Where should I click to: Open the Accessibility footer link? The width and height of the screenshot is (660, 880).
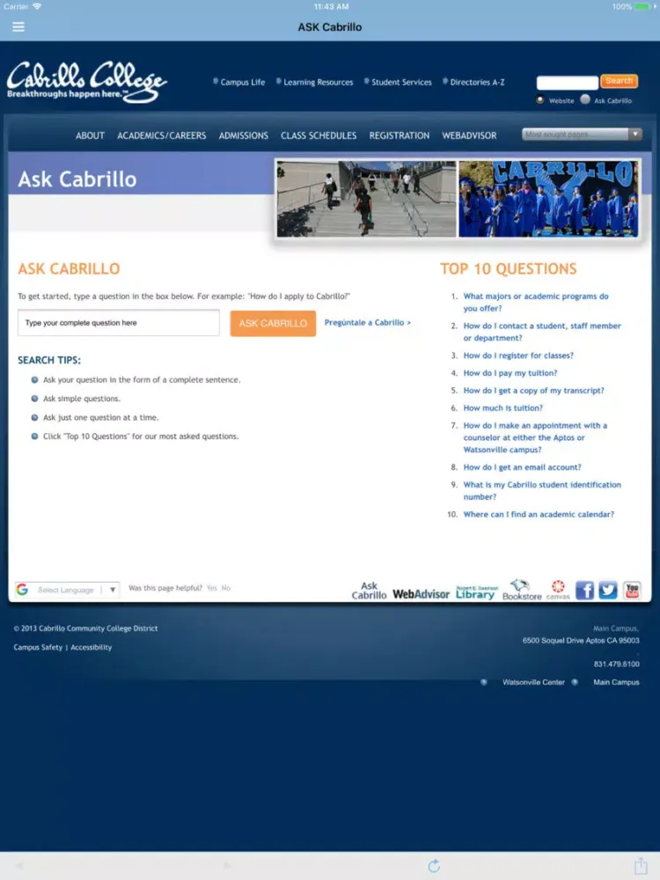91,647
